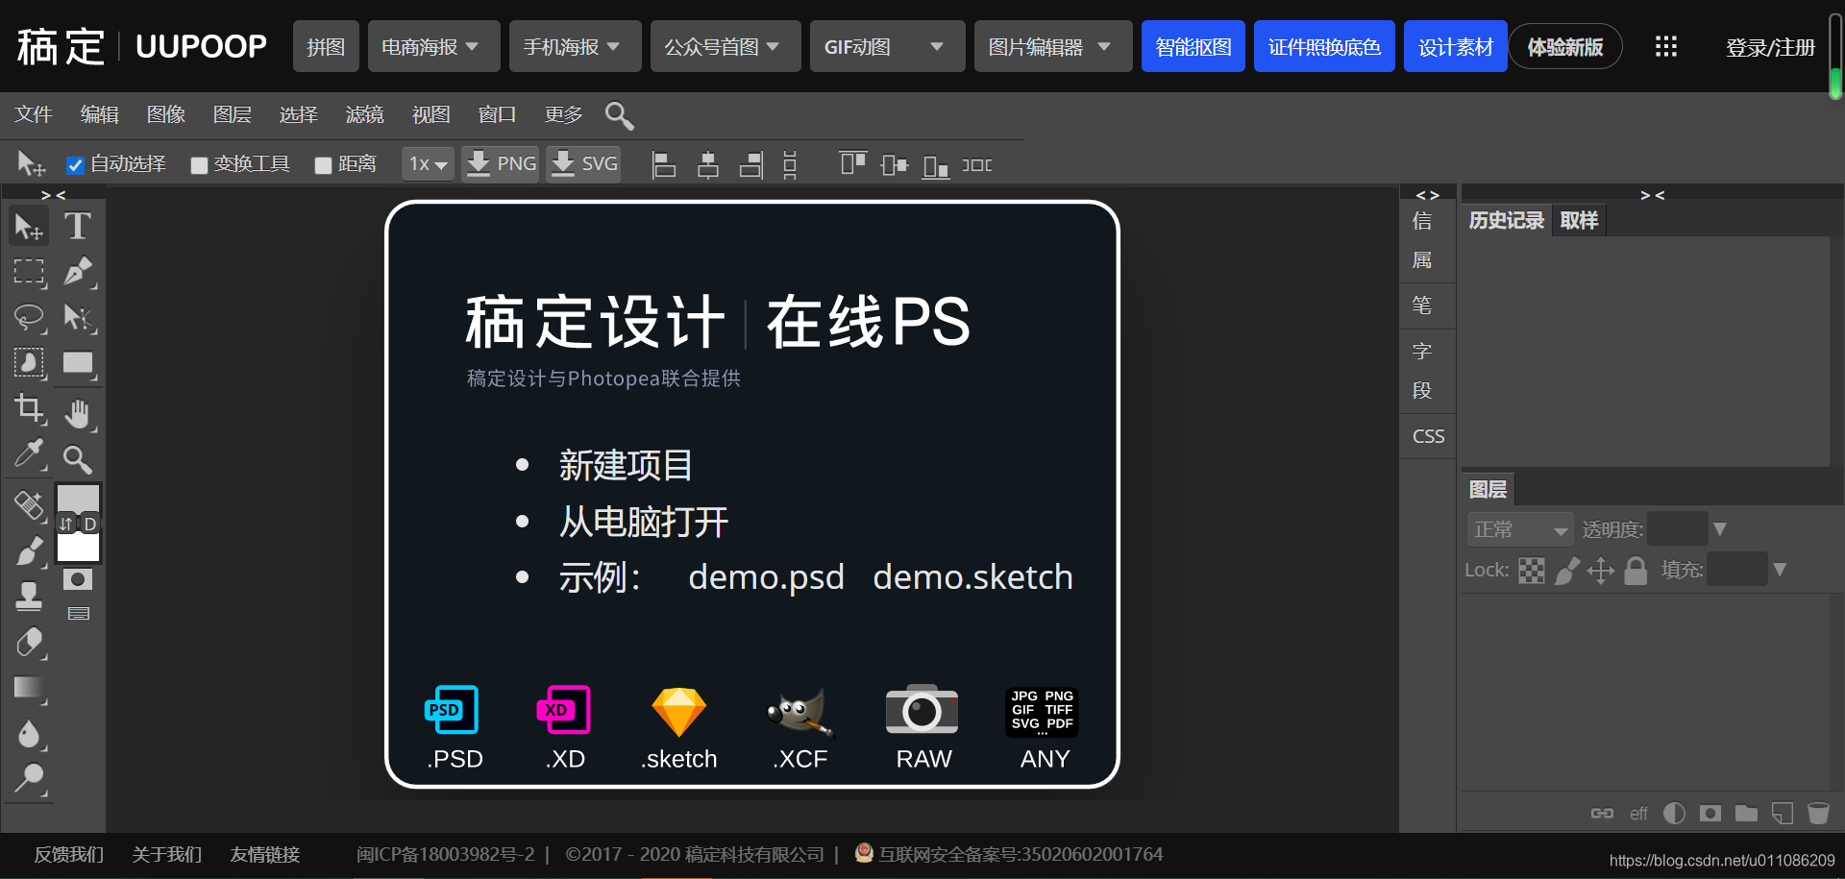Toggle the 自动选择 checkbox
Screen dimensions: 1845x879
pos(75,165)
